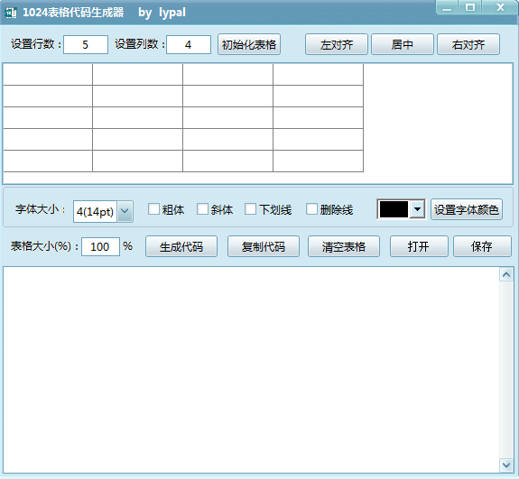Click the 生成代码 button
This screenshot has height=479, width=519.
point(181,246)
